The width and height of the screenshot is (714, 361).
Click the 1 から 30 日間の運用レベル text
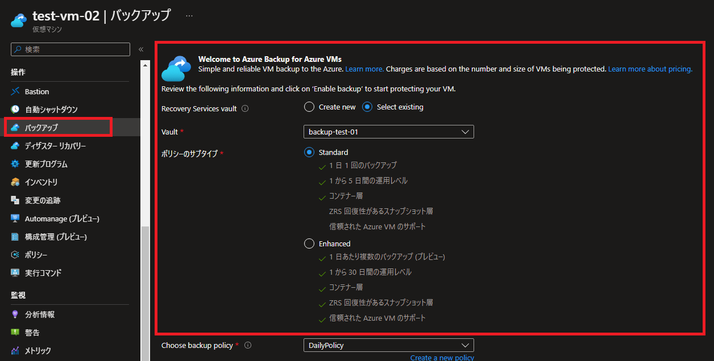pyautogui.click(x=371, y=272)
